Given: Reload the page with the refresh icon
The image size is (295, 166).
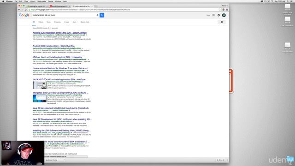Looking at the screenshot, I should (26, 10).
